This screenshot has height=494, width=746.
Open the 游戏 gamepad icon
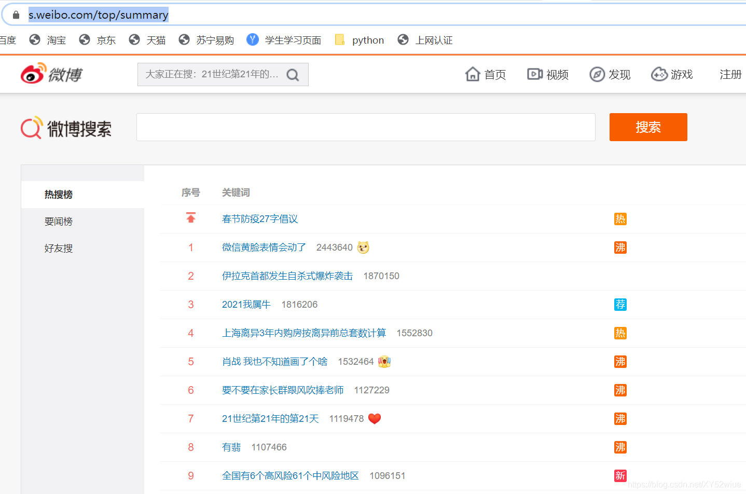tap(659, 74)
